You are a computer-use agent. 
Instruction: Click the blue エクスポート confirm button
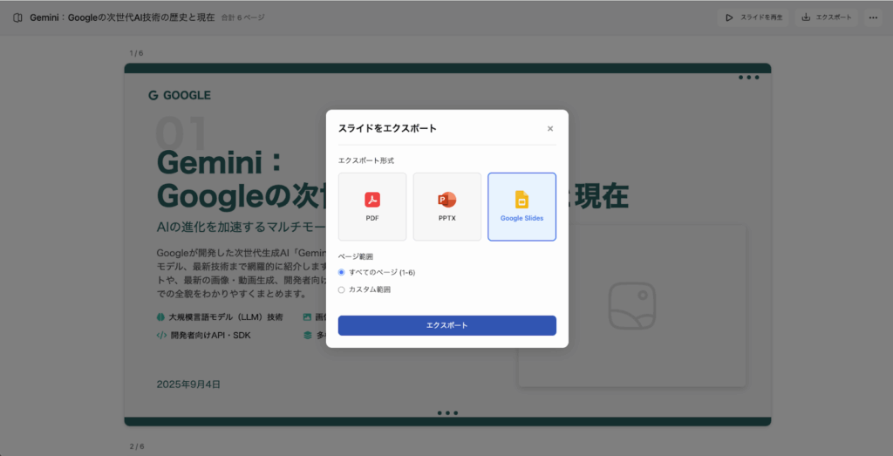click(446, 325)
